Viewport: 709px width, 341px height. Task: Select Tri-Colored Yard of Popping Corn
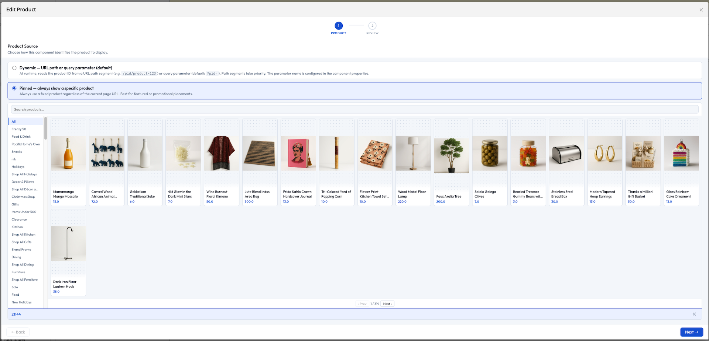point(336,162)
